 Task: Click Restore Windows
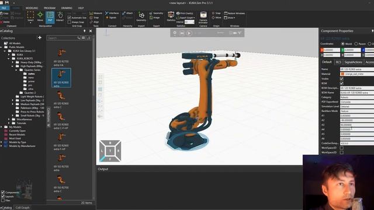[x=234, y=13]
